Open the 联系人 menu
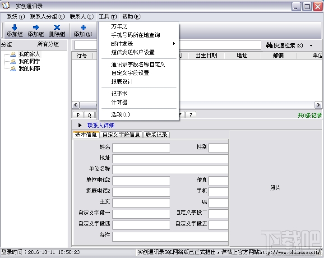Viewport: 324px width, 258px height. pos(81,17)
